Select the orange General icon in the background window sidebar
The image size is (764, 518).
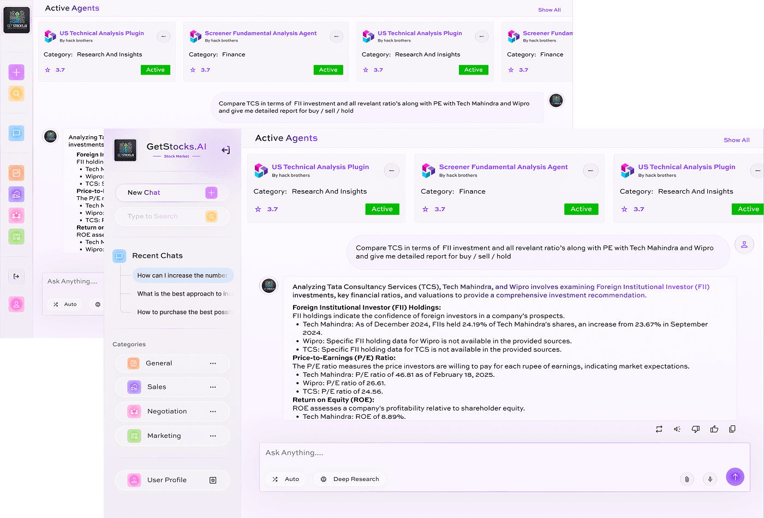16,173
